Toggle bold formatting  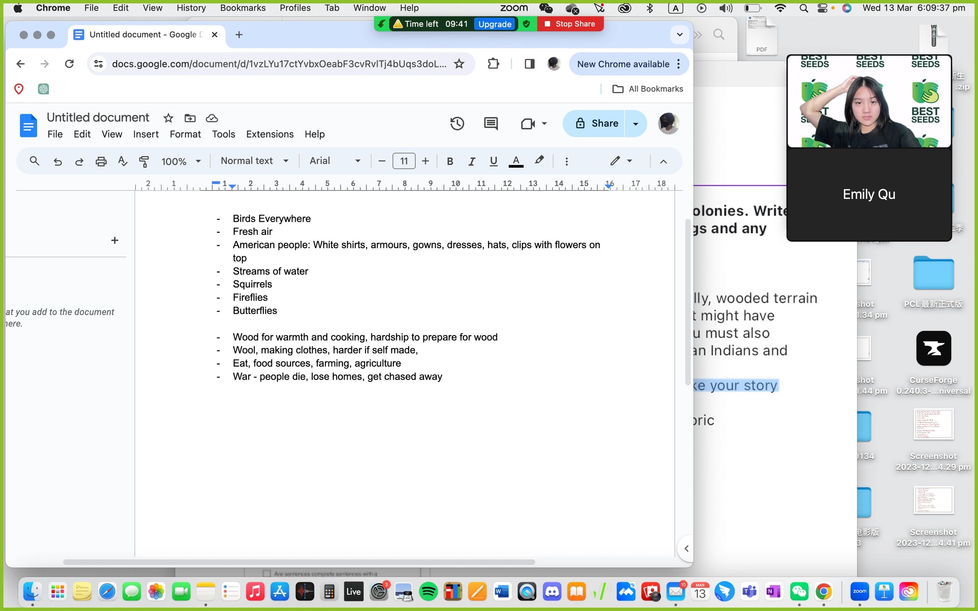[x=450, y=161]
